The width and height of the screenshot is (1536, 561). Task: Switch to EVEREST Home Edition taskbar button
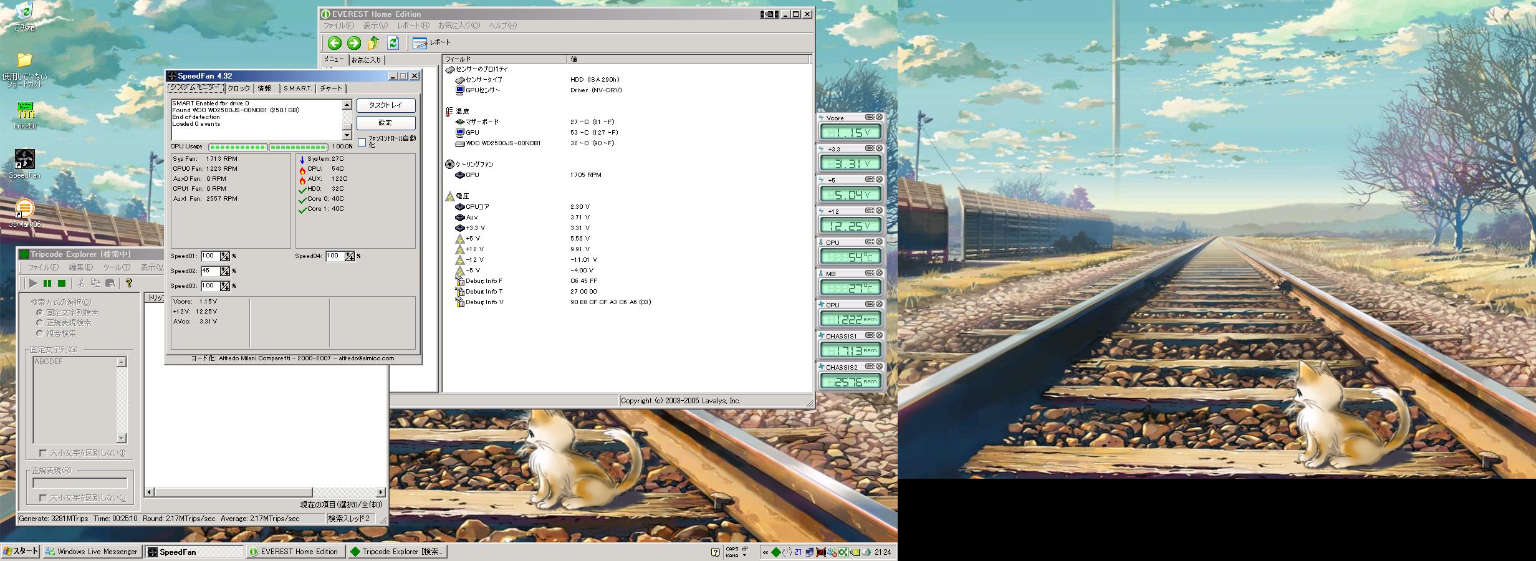(295, 552)
